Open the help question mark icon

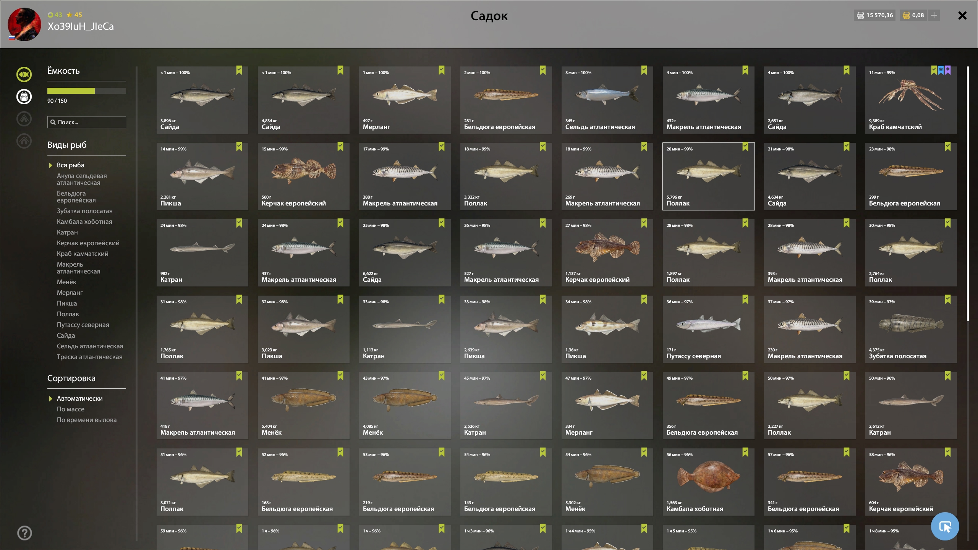24,533
